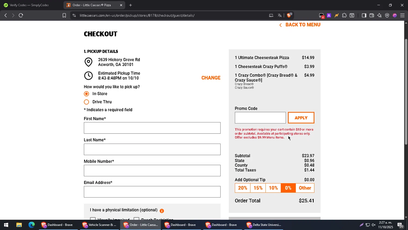Select In-Store pickup option
The height and width of the screenshot is (230, 408).
tap(86, 94)
